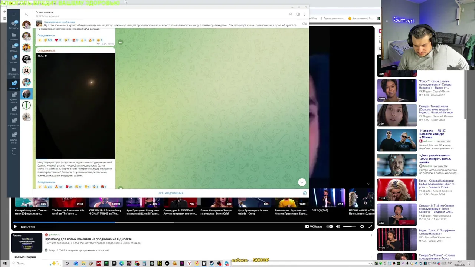
Task: Open the chat with the M logo avatar
Action: click(26, 70)
